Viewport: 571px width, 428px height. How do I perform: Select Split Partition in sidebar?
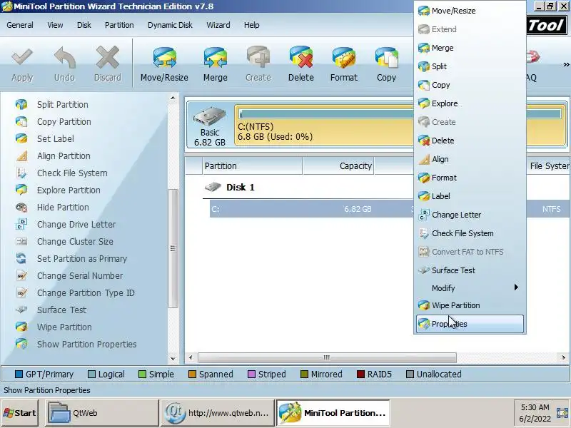pos(63,104)
